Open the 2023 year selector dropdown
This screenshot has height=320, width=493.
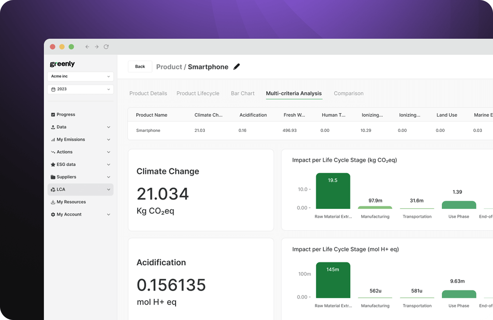click(x=80, y=89)
